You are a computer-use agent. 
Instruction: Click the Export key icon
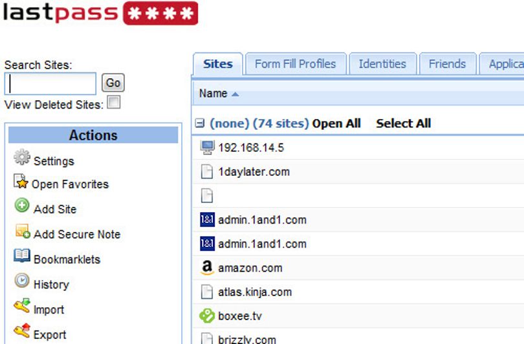[x=22, y=330]
